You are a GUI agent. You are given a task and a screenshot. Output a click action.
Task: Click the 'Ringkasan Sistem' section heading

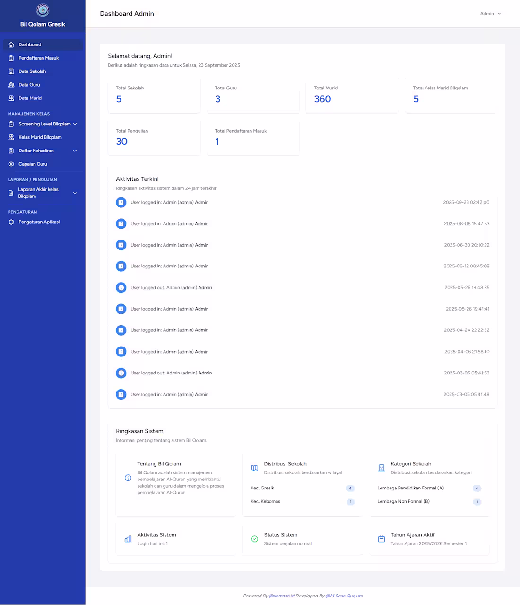click(x=139, y=431)
